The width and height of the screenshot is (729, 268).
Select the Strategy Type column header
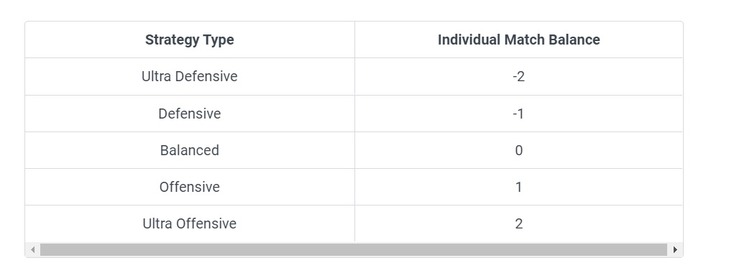pos(190,40)
